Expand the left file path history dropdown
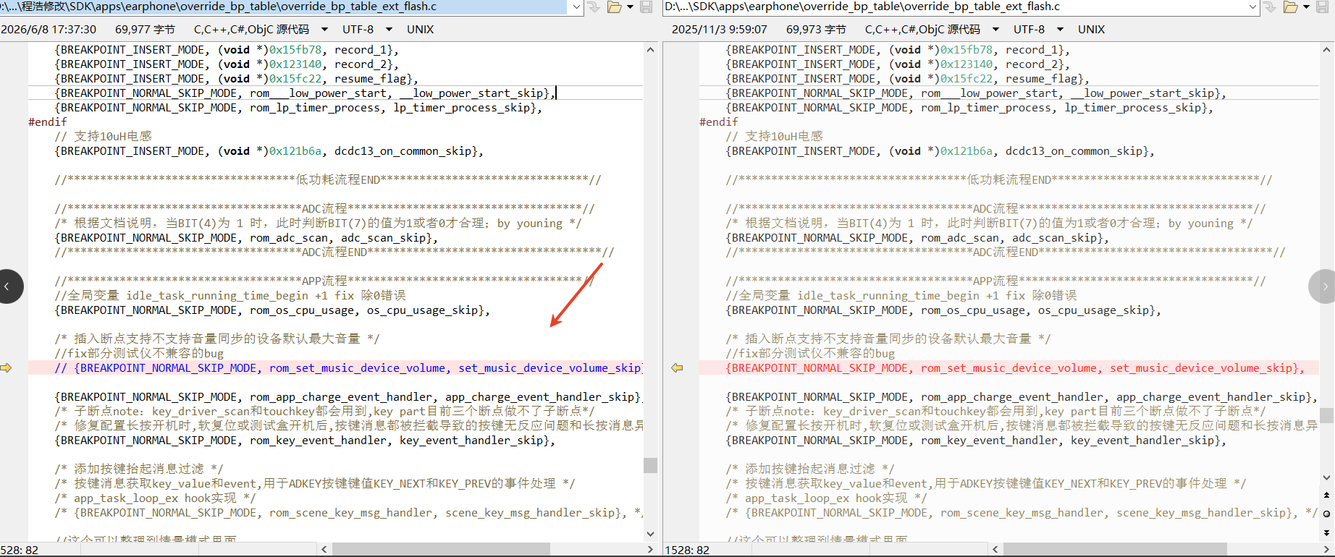 [x=576, y=7]
